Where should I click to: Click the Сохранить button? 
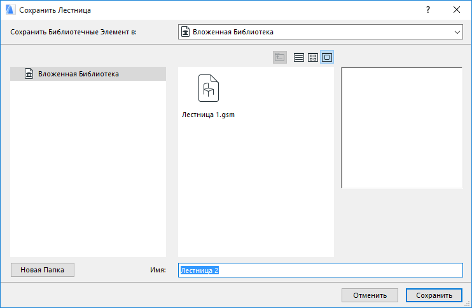click(x=434, y=295)
